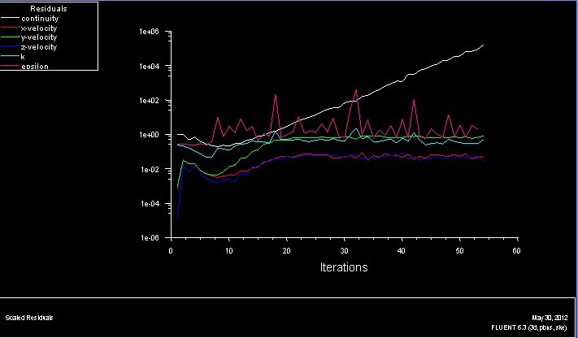Screen dimensions: 578x338
Task: Click the 1e-06 y-axis tick label
Action: pyautogui.click(x=152, y=238)
